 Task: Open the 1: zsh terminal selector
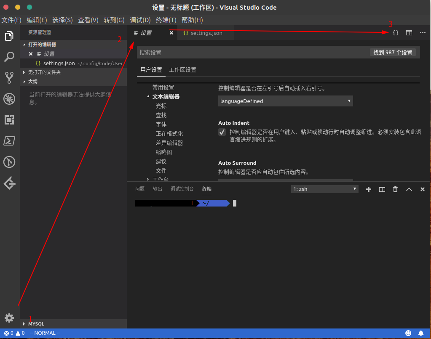[325, 189]
